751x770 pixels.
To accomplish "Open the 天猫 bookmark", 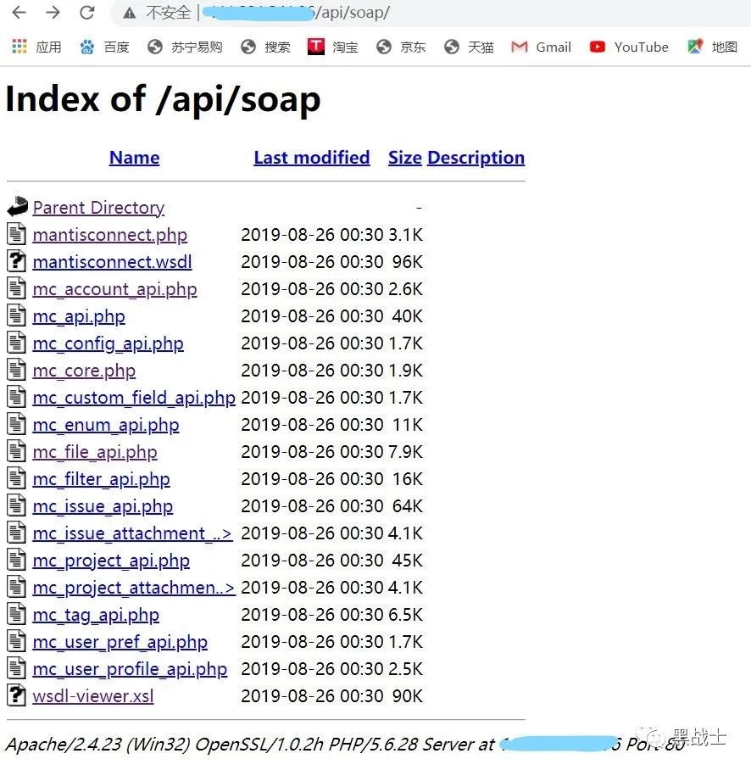I will [x=469, y=47].
